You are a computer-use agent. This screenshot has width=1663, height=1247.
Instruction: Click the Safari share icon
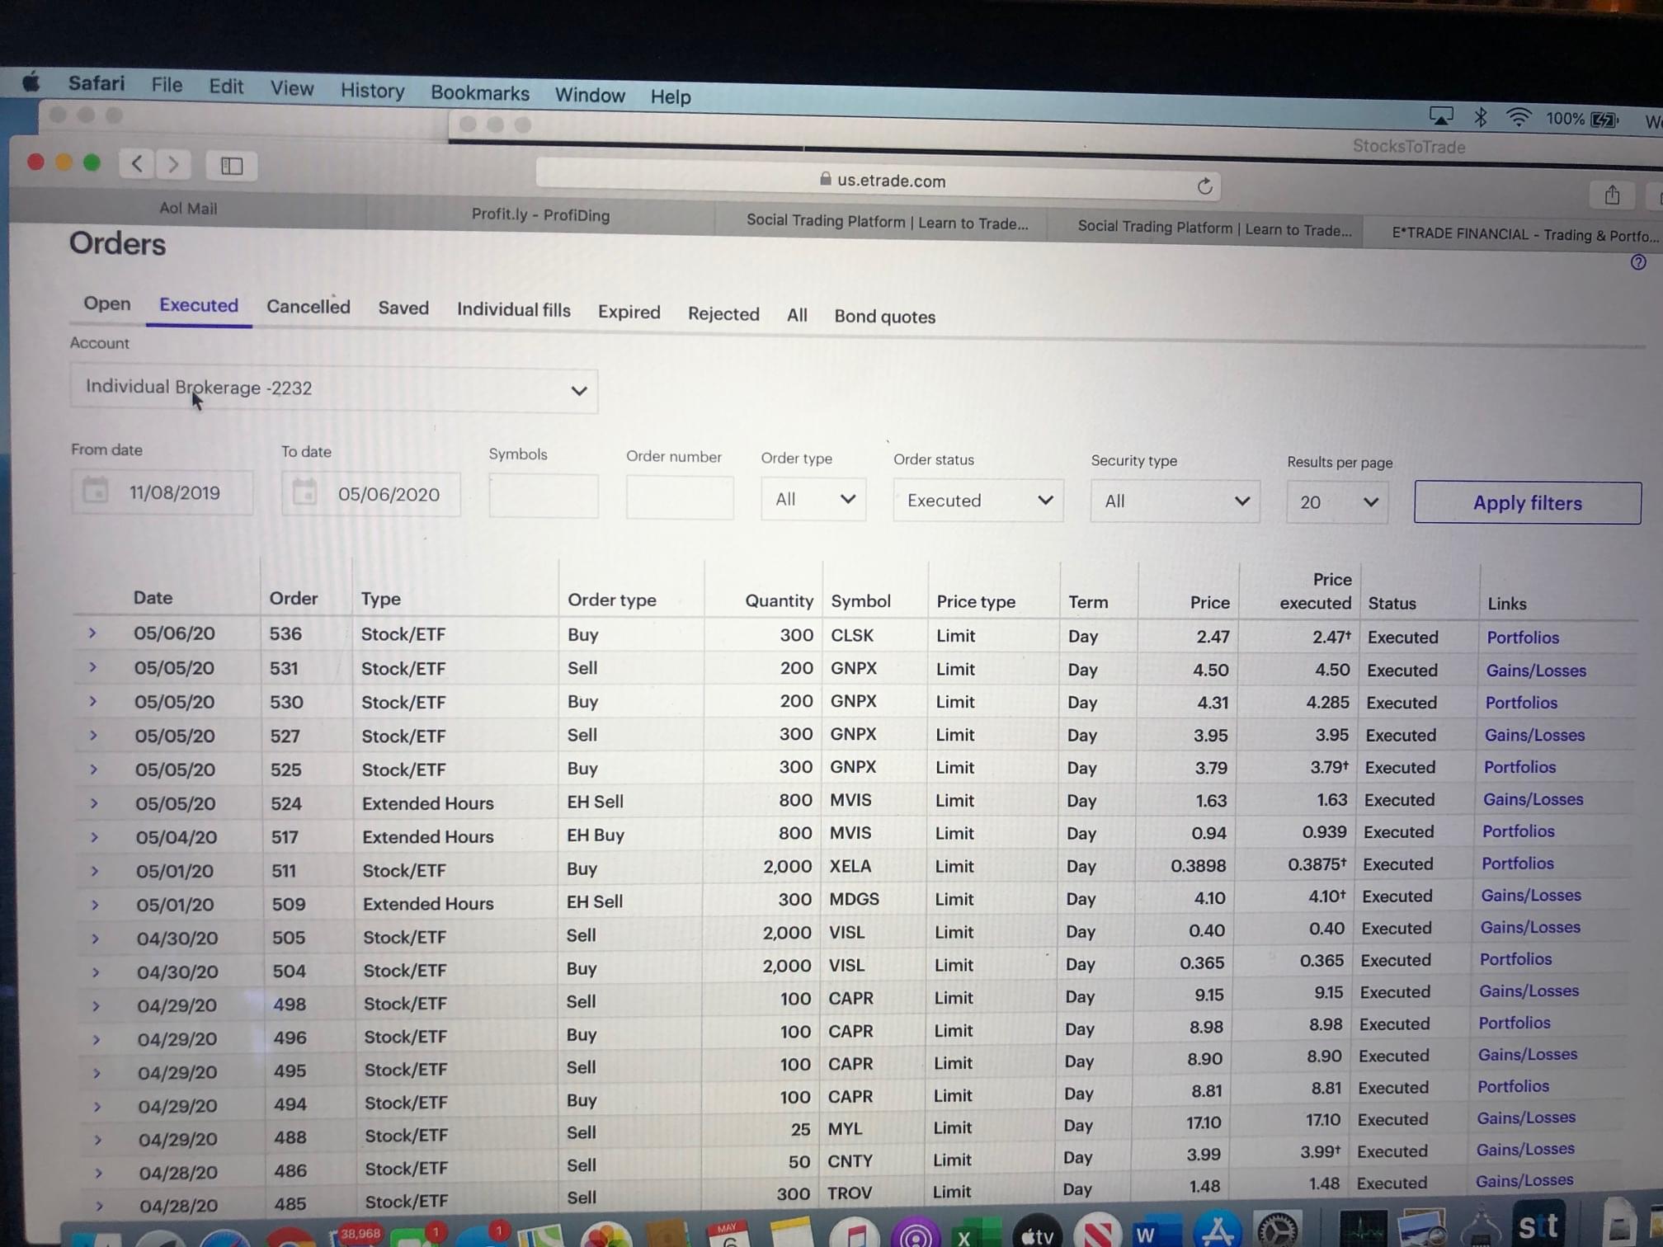tap(1612, 196)
